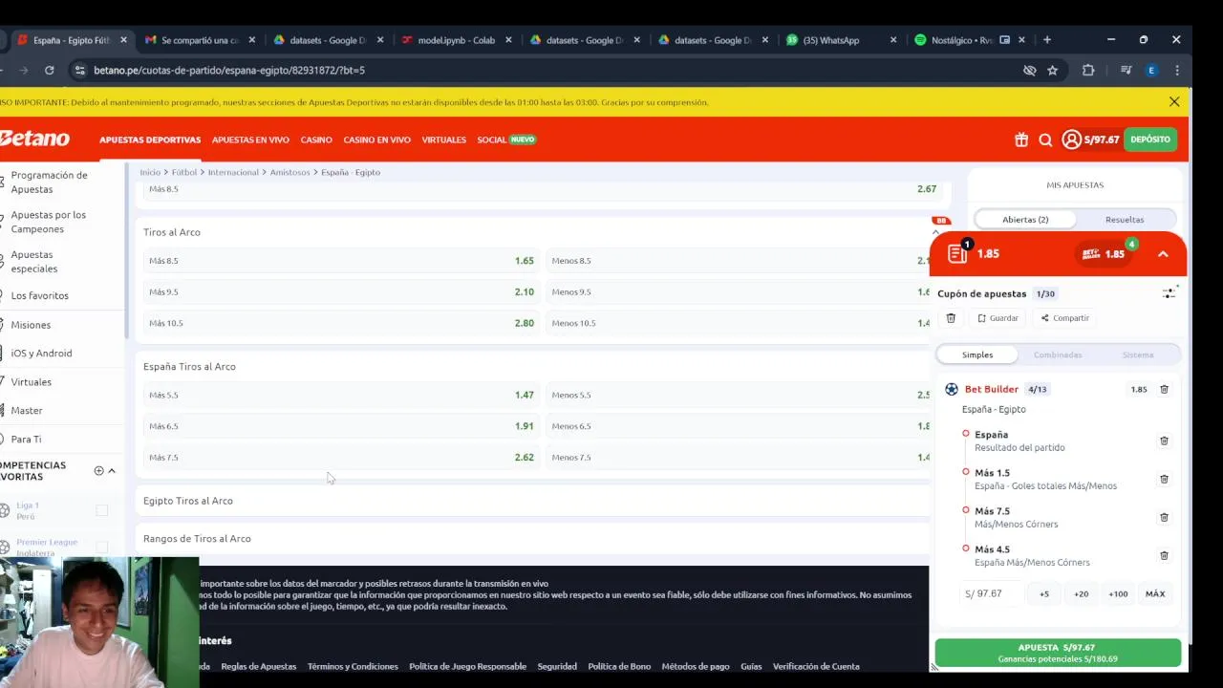
Task: Switch to the Resueltas bets tab
Action: [x=1125, y=219]
